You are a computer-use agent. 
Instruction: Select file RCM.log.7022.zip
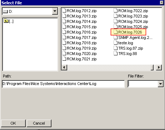tap(131, 11)
